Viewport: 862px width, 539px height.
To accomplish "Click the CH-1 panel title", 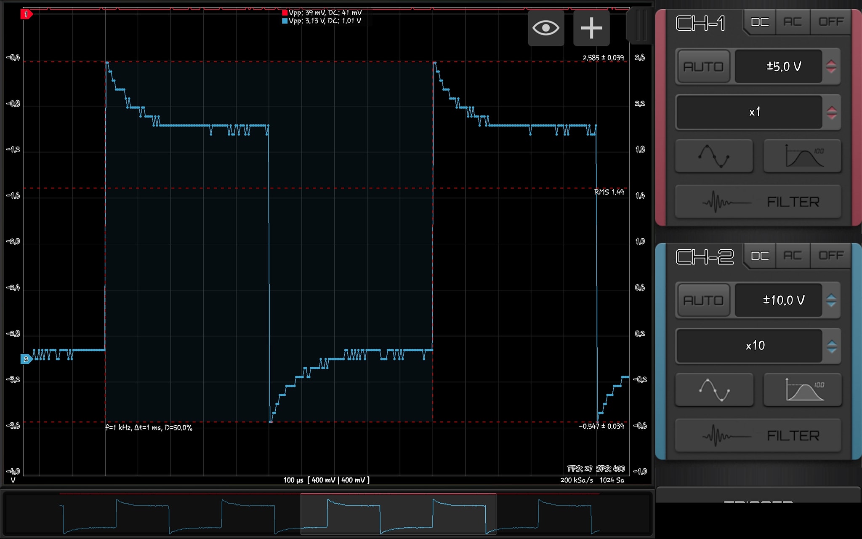I will (700, 23).
